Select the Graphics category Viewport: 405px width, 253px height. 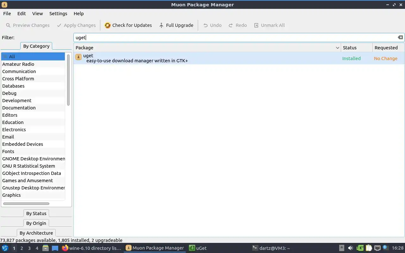(x=33, y=195)
